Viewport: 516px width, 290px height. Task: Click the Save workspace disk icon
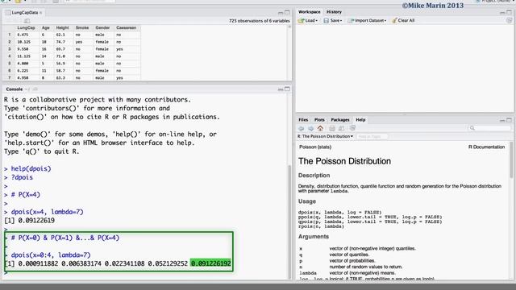(326, 20)
